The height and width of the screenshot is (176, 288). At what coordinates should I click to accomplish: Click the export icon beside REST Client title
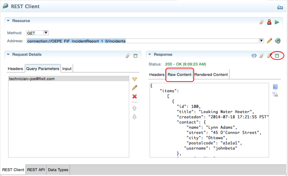(x=280, y=7)
